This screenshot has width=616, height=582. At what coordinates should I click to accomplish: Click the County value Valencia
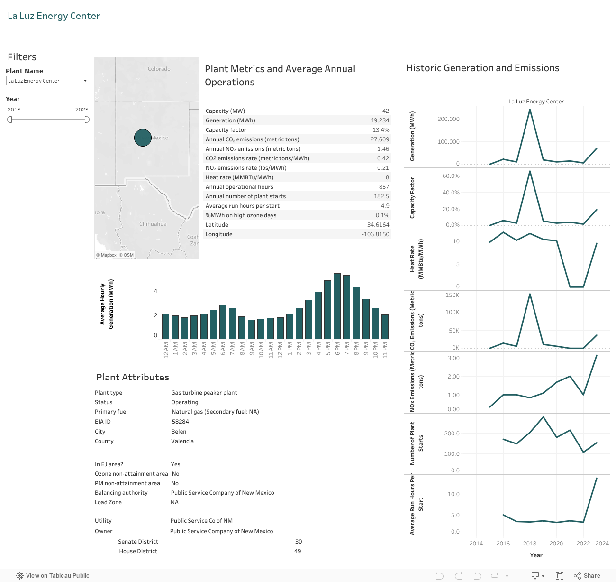(182, 441)
